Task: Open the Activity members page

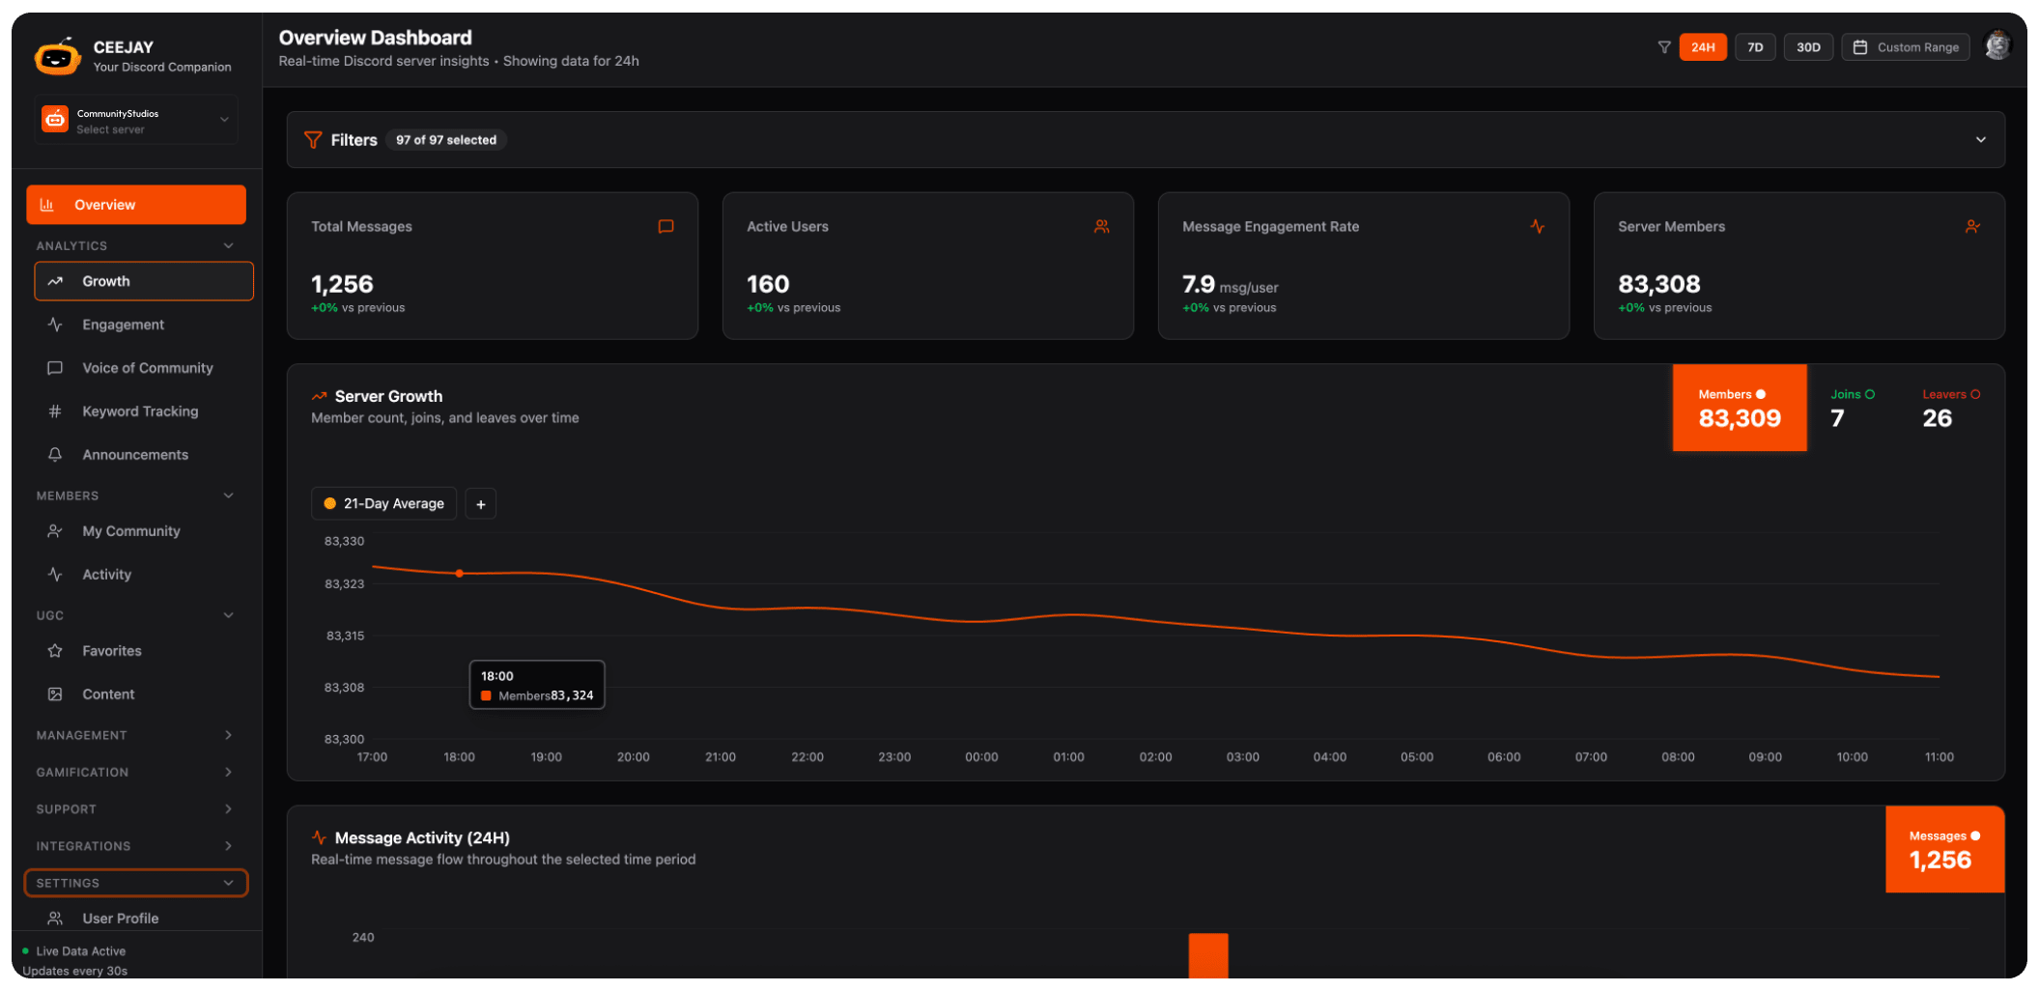Action: click(x=144, y=575)
